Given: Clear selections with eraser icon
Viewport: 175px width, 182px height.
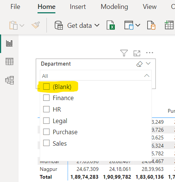Looking at the screenshot, I should pyautogui.click(x=139, y=64).
